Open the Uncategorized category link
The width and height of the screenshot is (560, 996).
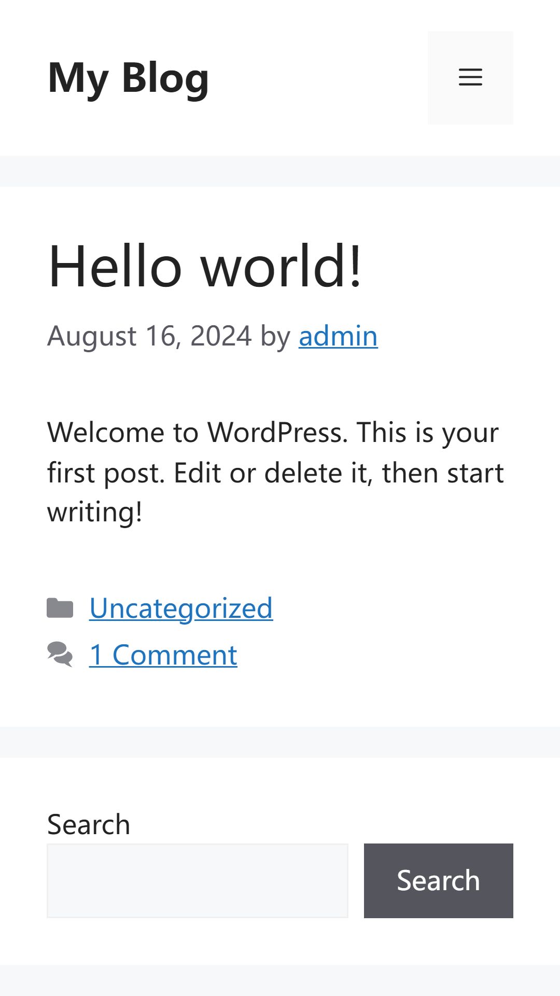[x=181, y=608]
